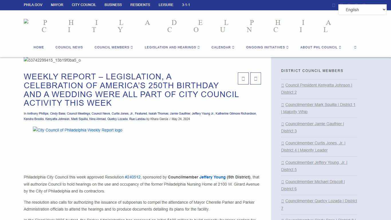Screen dimensions: 391x220
Task: Click the left share icon beside article title
Action: coord(243,78)
